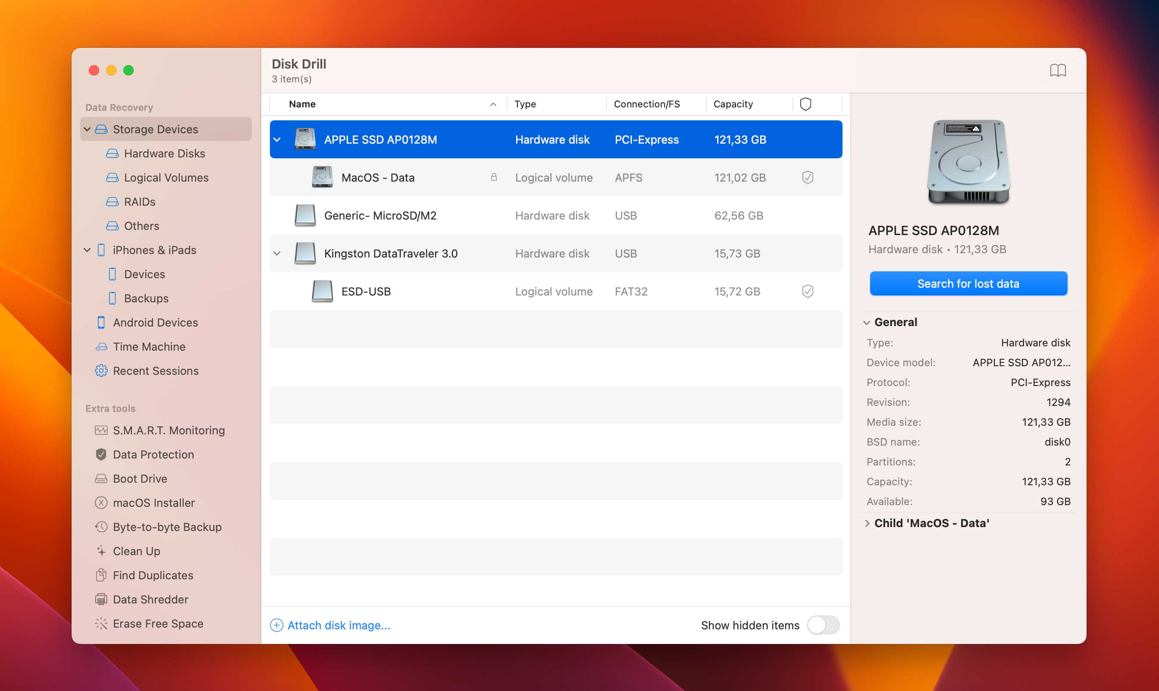The width and height of the screenshot is (1159, 691).
Task: Click the Clean Up sparkle icon
Action: pos(101,551)
